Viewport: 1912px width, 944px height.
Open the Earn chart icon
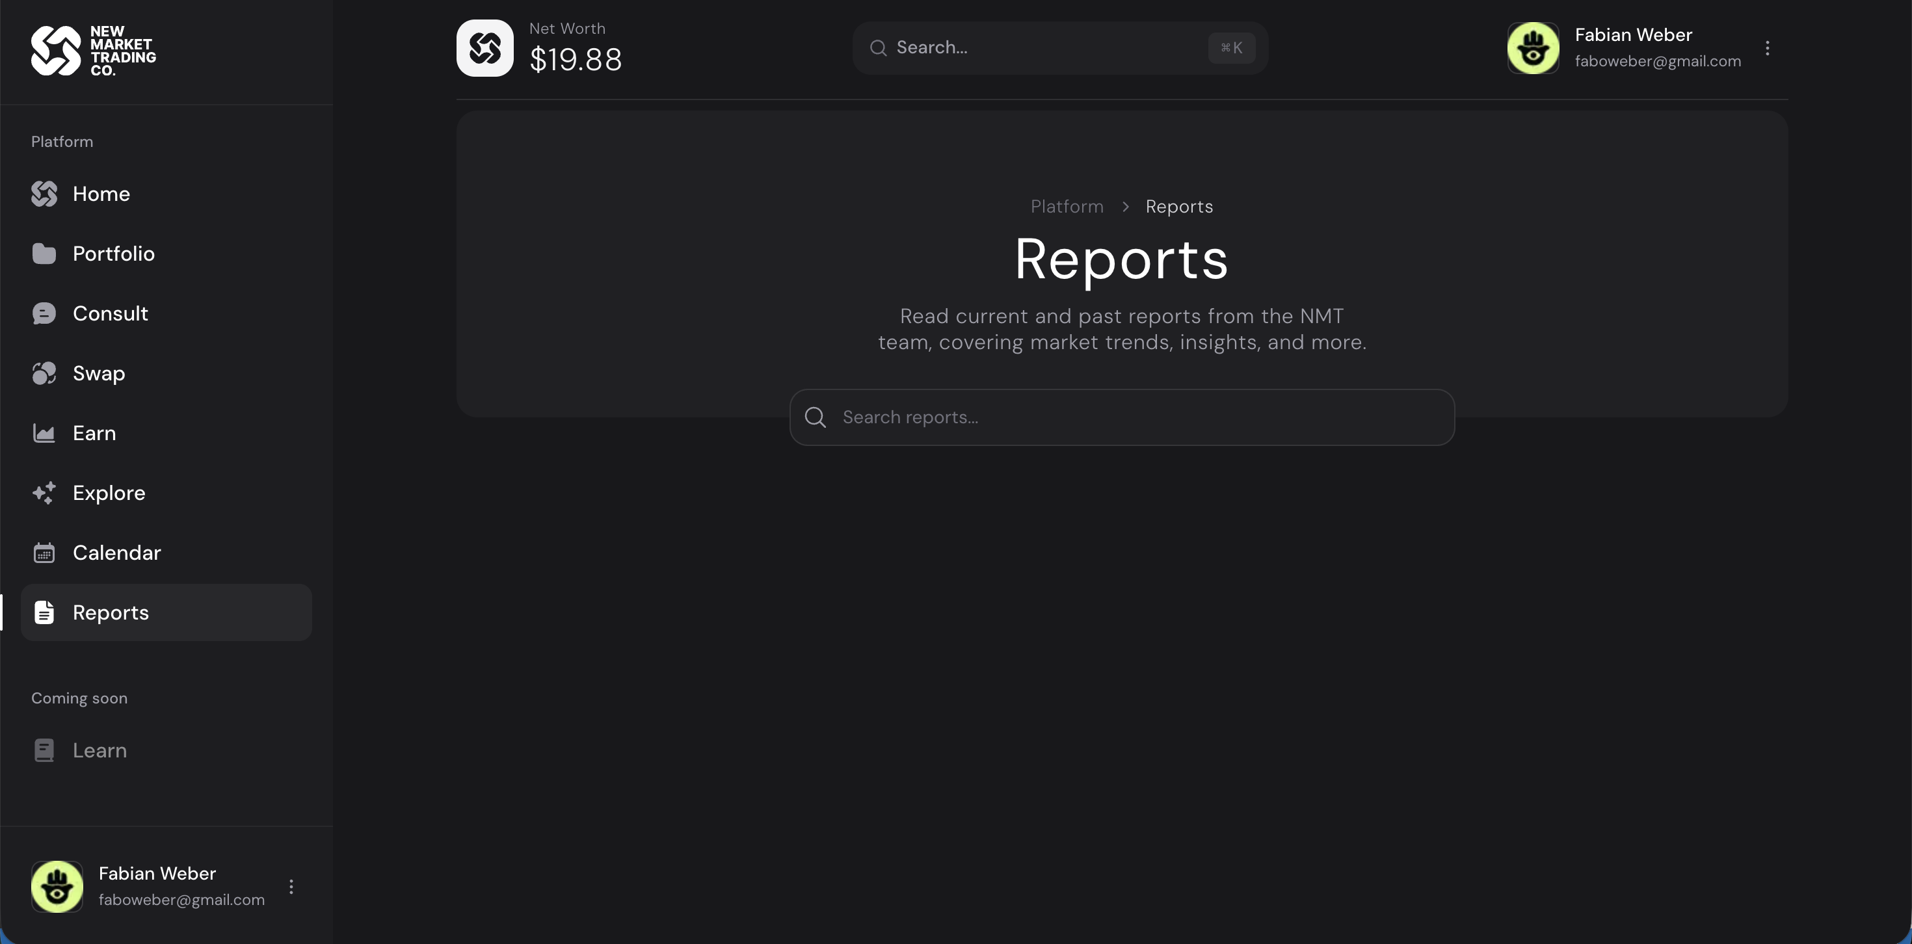[x=44, y=433]
